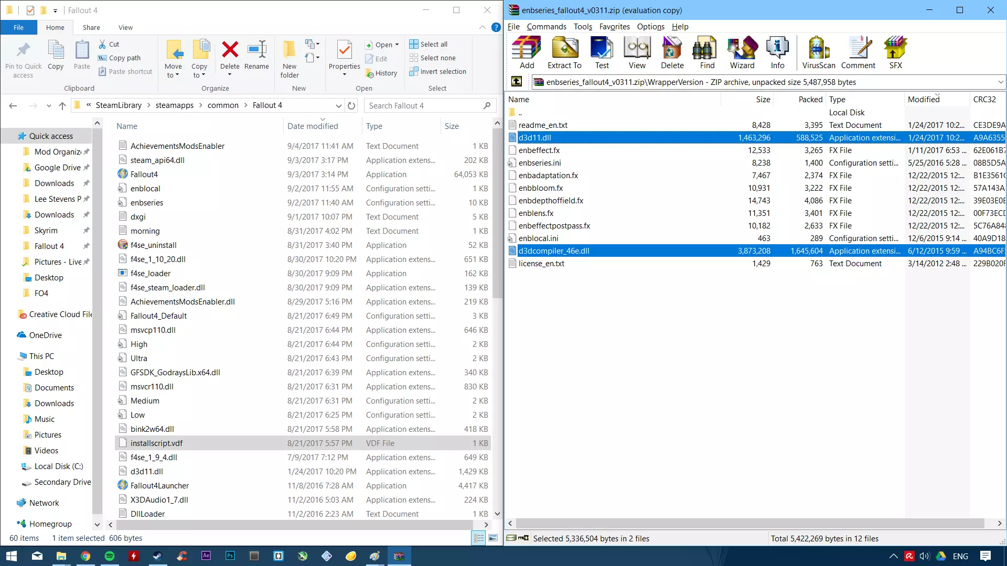Click the WinRAR Test icon

click(602, 52)
